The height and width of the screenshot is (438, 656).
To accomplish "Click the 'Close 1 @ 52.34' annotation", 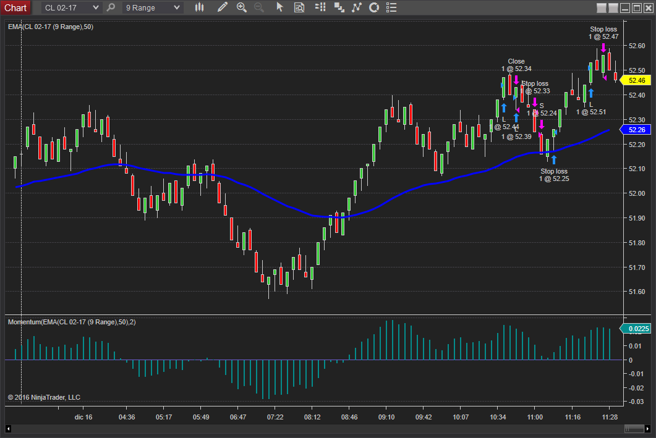I will click(x=516, y=65).
